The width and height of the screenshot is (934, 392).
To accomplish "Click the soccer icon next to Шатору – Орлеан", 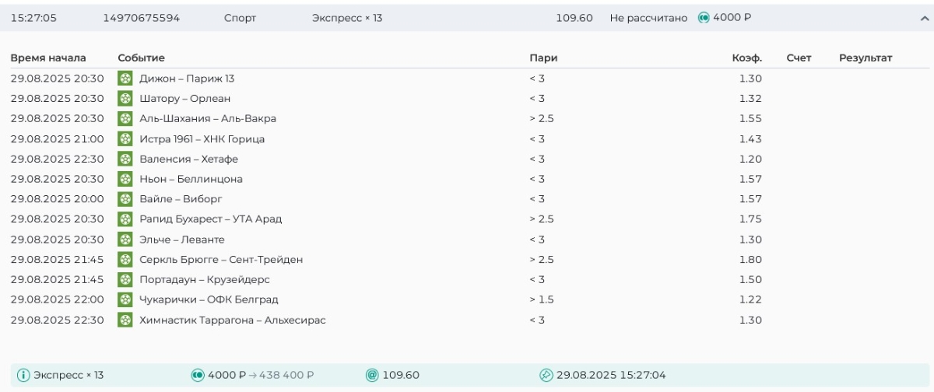I will 125,99.
